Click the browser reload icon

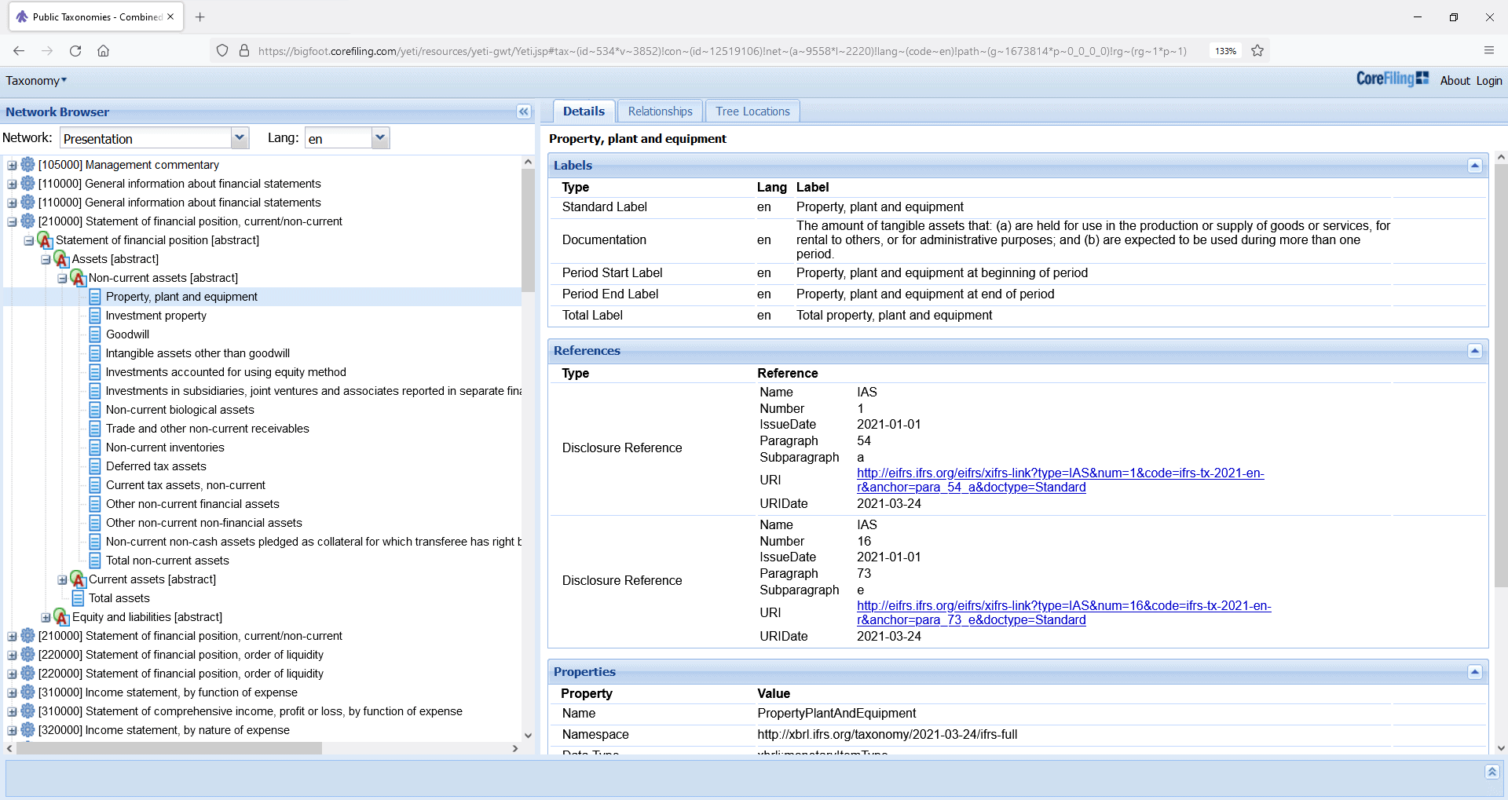75,51
